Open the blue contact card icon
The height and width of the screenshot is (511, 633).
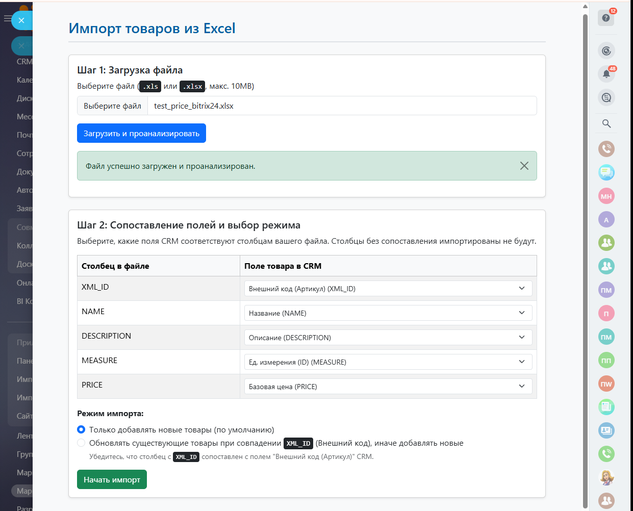coord(606,430)
